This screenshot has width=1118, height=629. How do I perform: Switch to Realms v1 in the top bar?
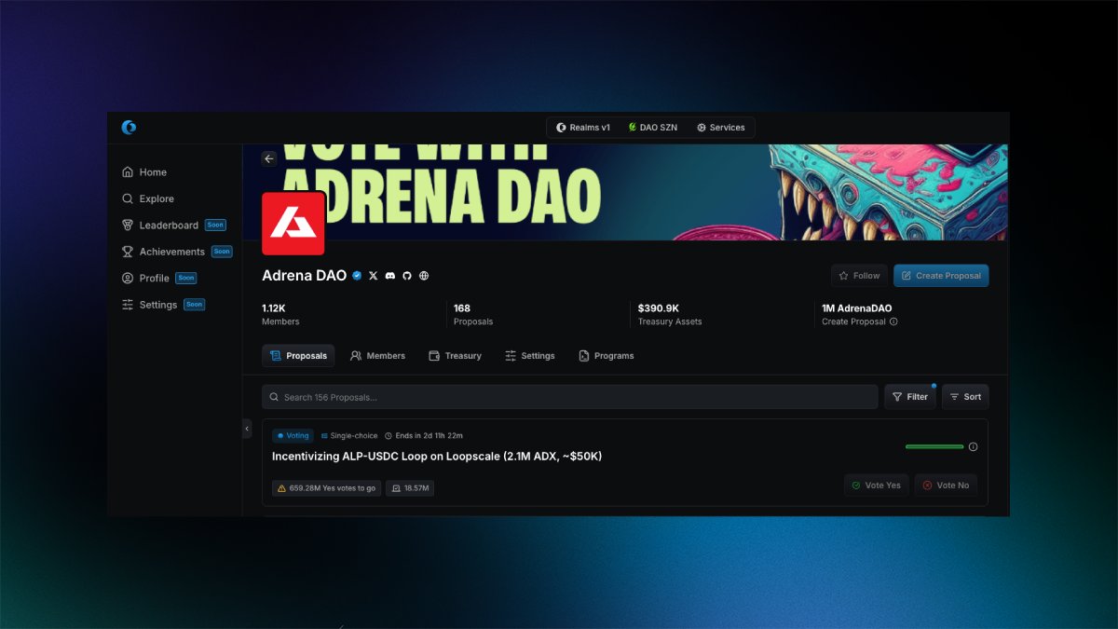583,128
